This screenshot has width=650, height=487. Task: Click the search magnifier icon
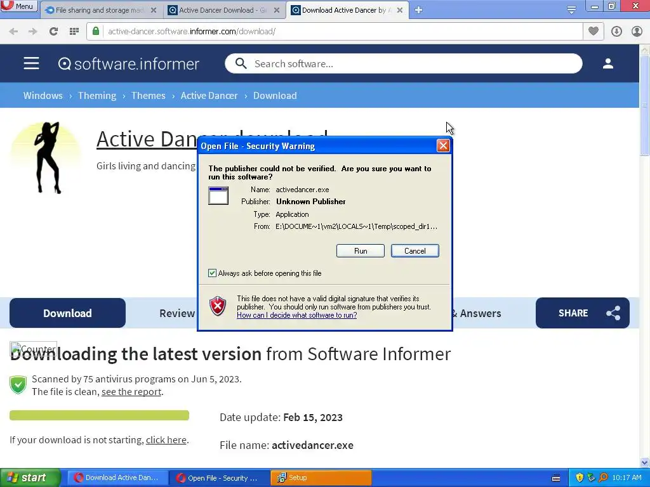click(x=241, y=63)
